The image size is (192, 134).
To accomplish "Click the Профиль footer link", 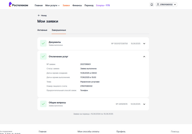I will click(121, 132).
